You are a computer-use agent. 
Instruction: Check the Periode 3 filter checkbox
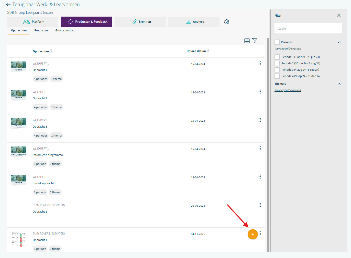point(277,70)
